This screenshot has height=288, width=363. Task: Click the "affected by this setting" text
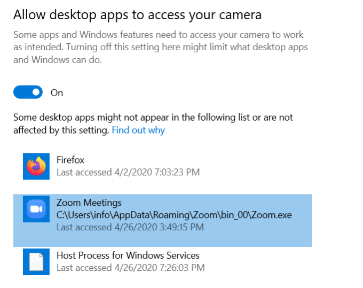point(61,130)
